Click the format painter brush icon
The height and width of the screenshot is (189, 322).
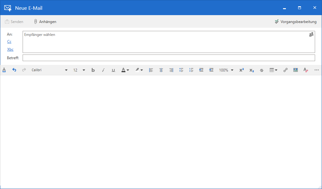(x=4, y=70)
